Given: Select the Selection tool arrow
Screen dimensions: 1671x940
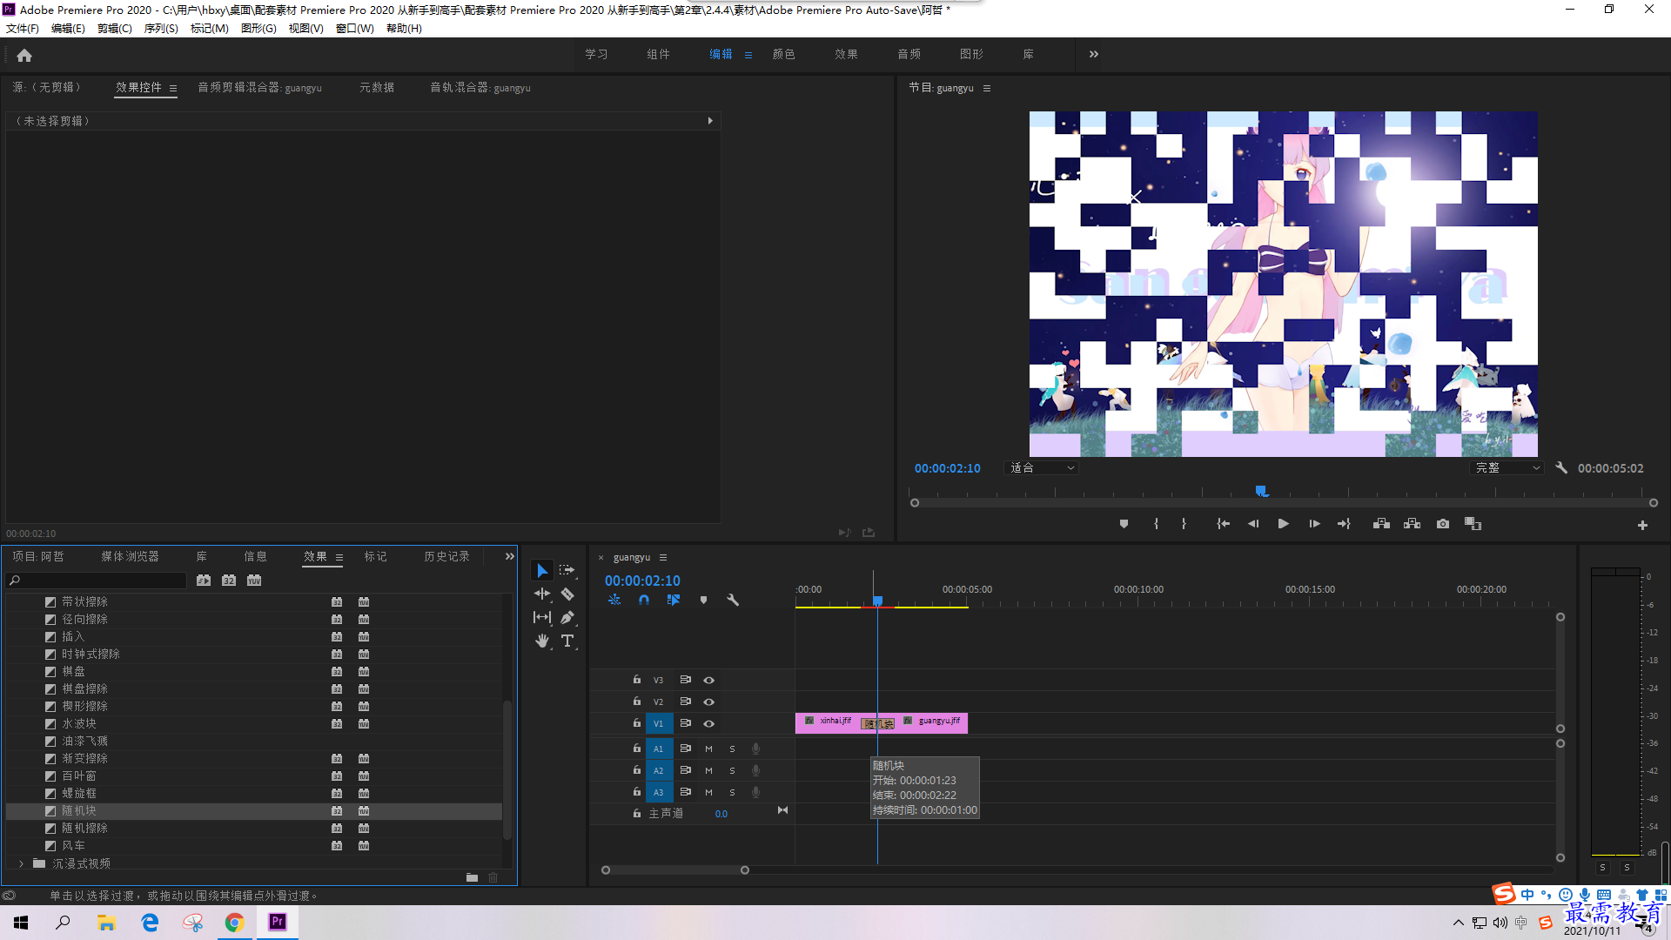Looking at the screenshot, I should (x=542, y=571).
